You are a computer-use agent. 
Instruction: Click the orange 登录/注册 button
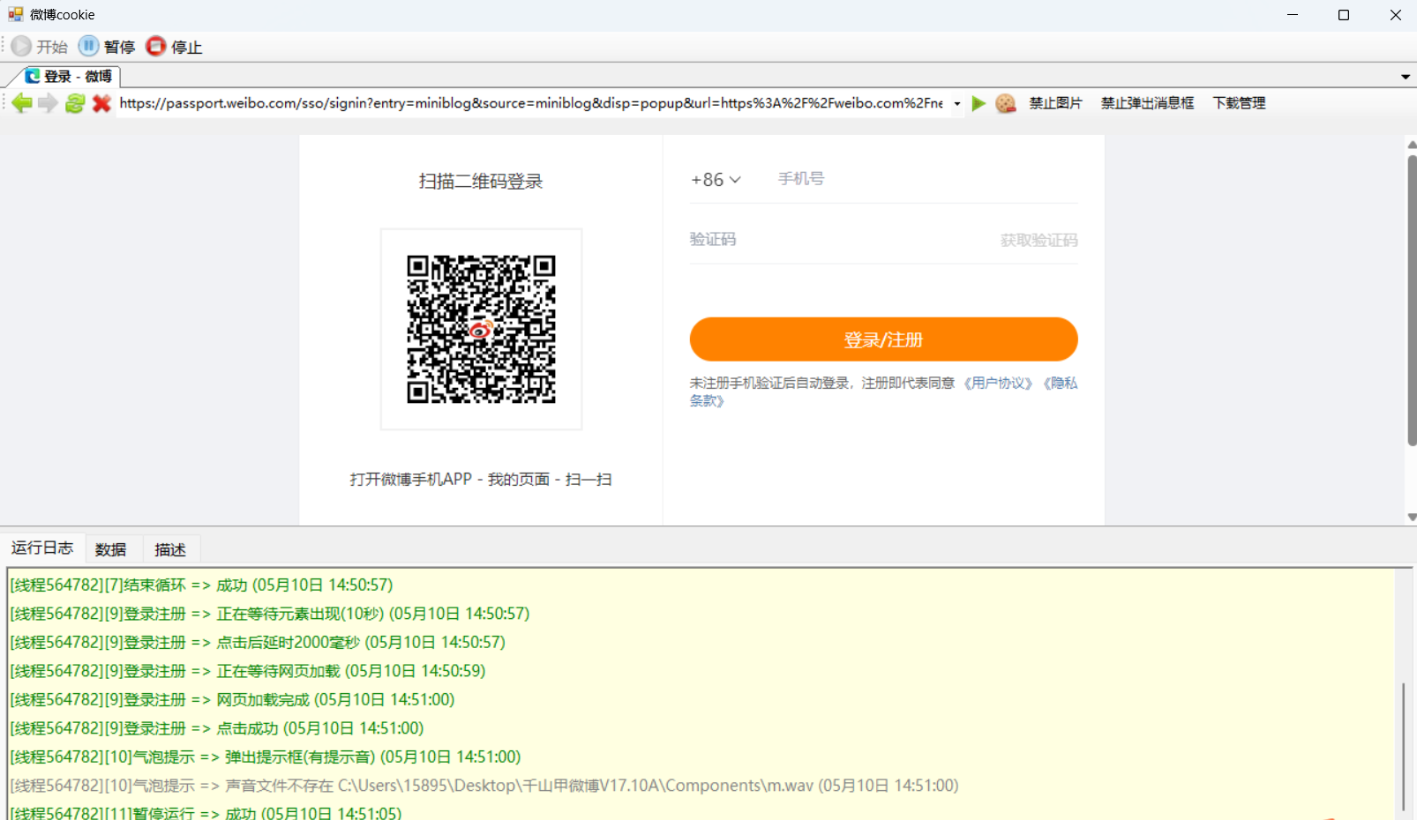[x=883, y=339]
